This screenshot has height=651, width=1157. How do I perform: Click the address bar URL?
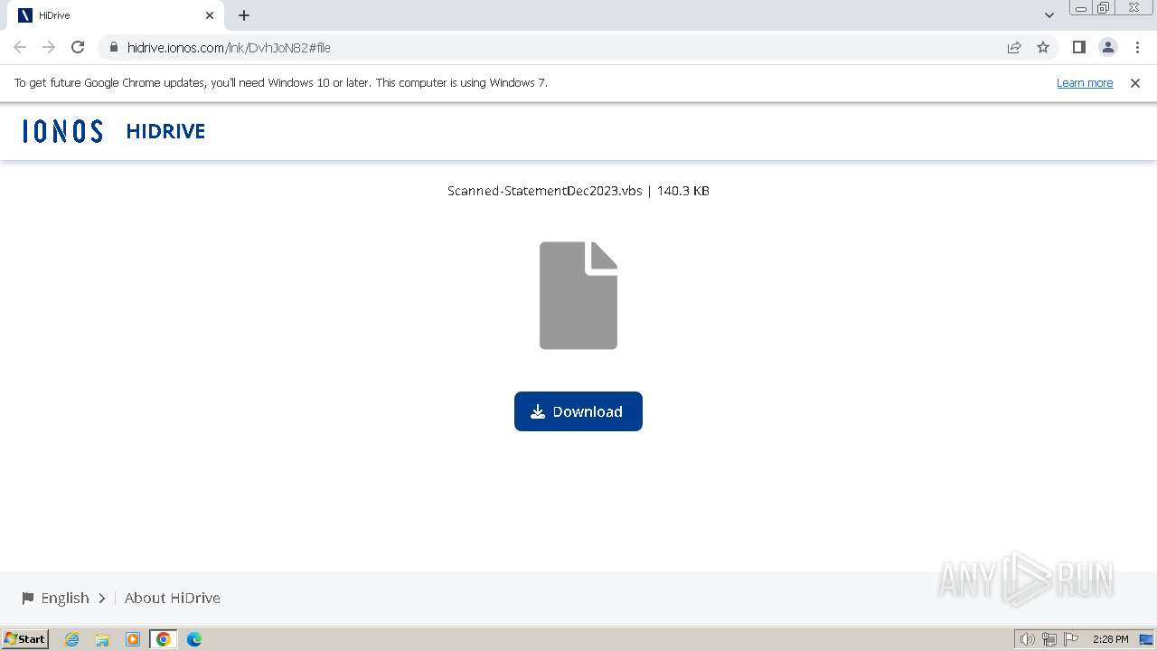click(229, 47)
